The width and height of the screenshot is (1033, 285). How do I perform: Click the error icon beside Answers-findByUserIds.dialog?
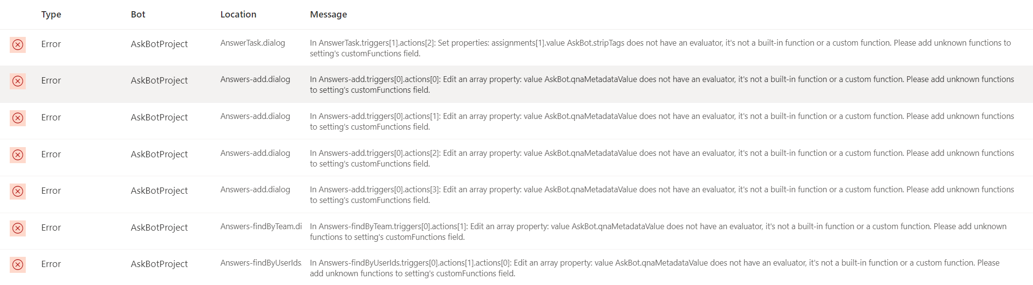(x=18, y=264)
